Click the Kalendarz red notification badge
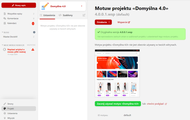The width and height of the screenshot is (190, 120). (33, 23)
